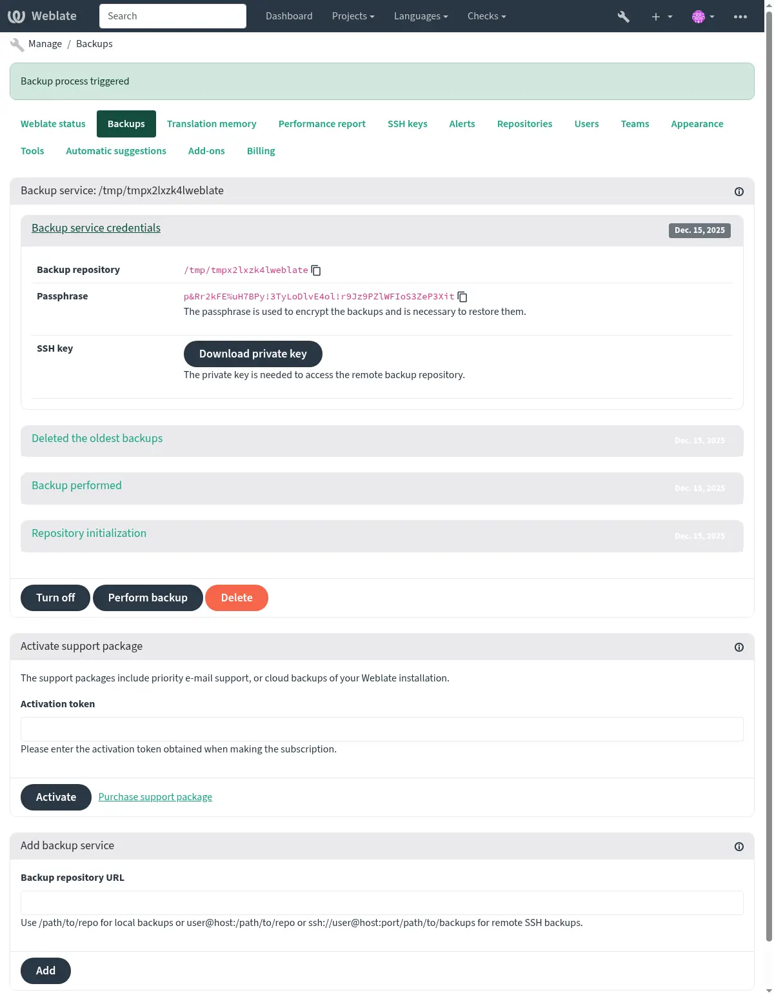Click Backups in the breadcrumb

(x=94, y=44)
